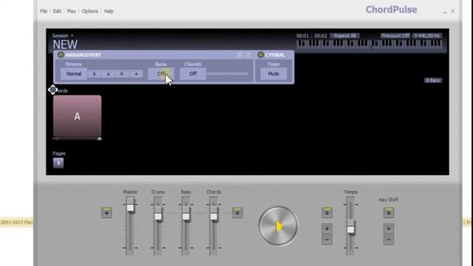The image size is (473, 266).
Task: Click the NEW session title
Action: pyautogui.click(x=65, y=44)
